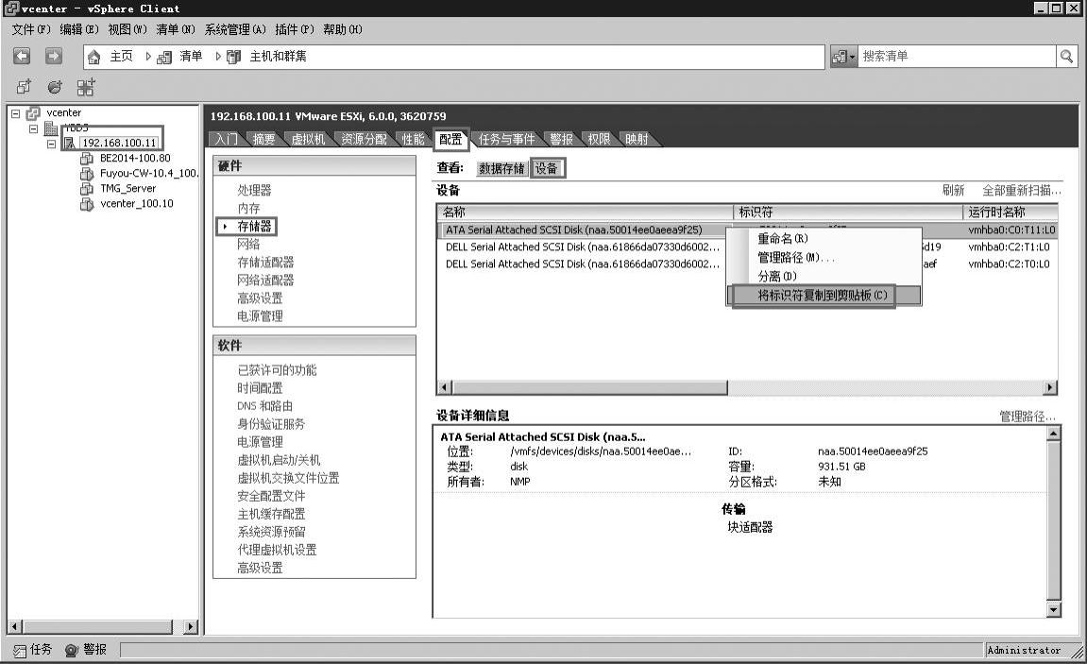This screenshot has height=664, width=1087.
Task: Click the 警报 alarms icon in status bar
Action: (72, 650)
